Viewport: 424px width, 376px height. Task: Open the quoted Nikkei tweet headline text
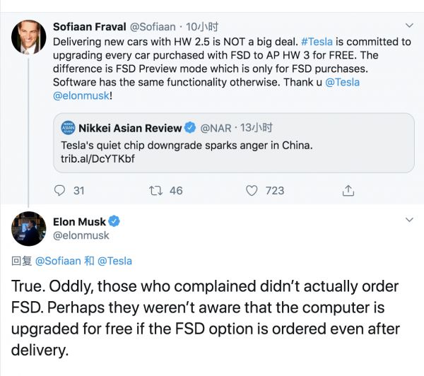[x=182, y=145]
